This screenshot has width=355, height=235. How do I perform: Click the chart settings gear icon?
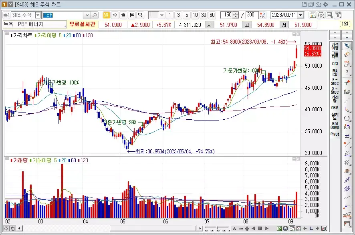tap(321, 15)
